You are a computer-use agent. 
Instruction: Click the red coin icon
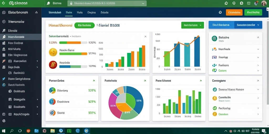(53, 65)
